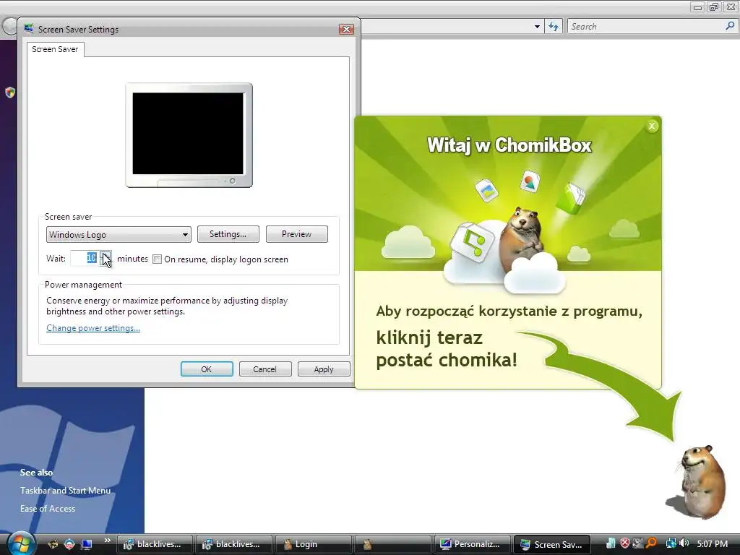Image resolution: width=740 pixels, height=555 pixels.
Task: Open the unlabeled hamster taskbar button
Action: 392,544
